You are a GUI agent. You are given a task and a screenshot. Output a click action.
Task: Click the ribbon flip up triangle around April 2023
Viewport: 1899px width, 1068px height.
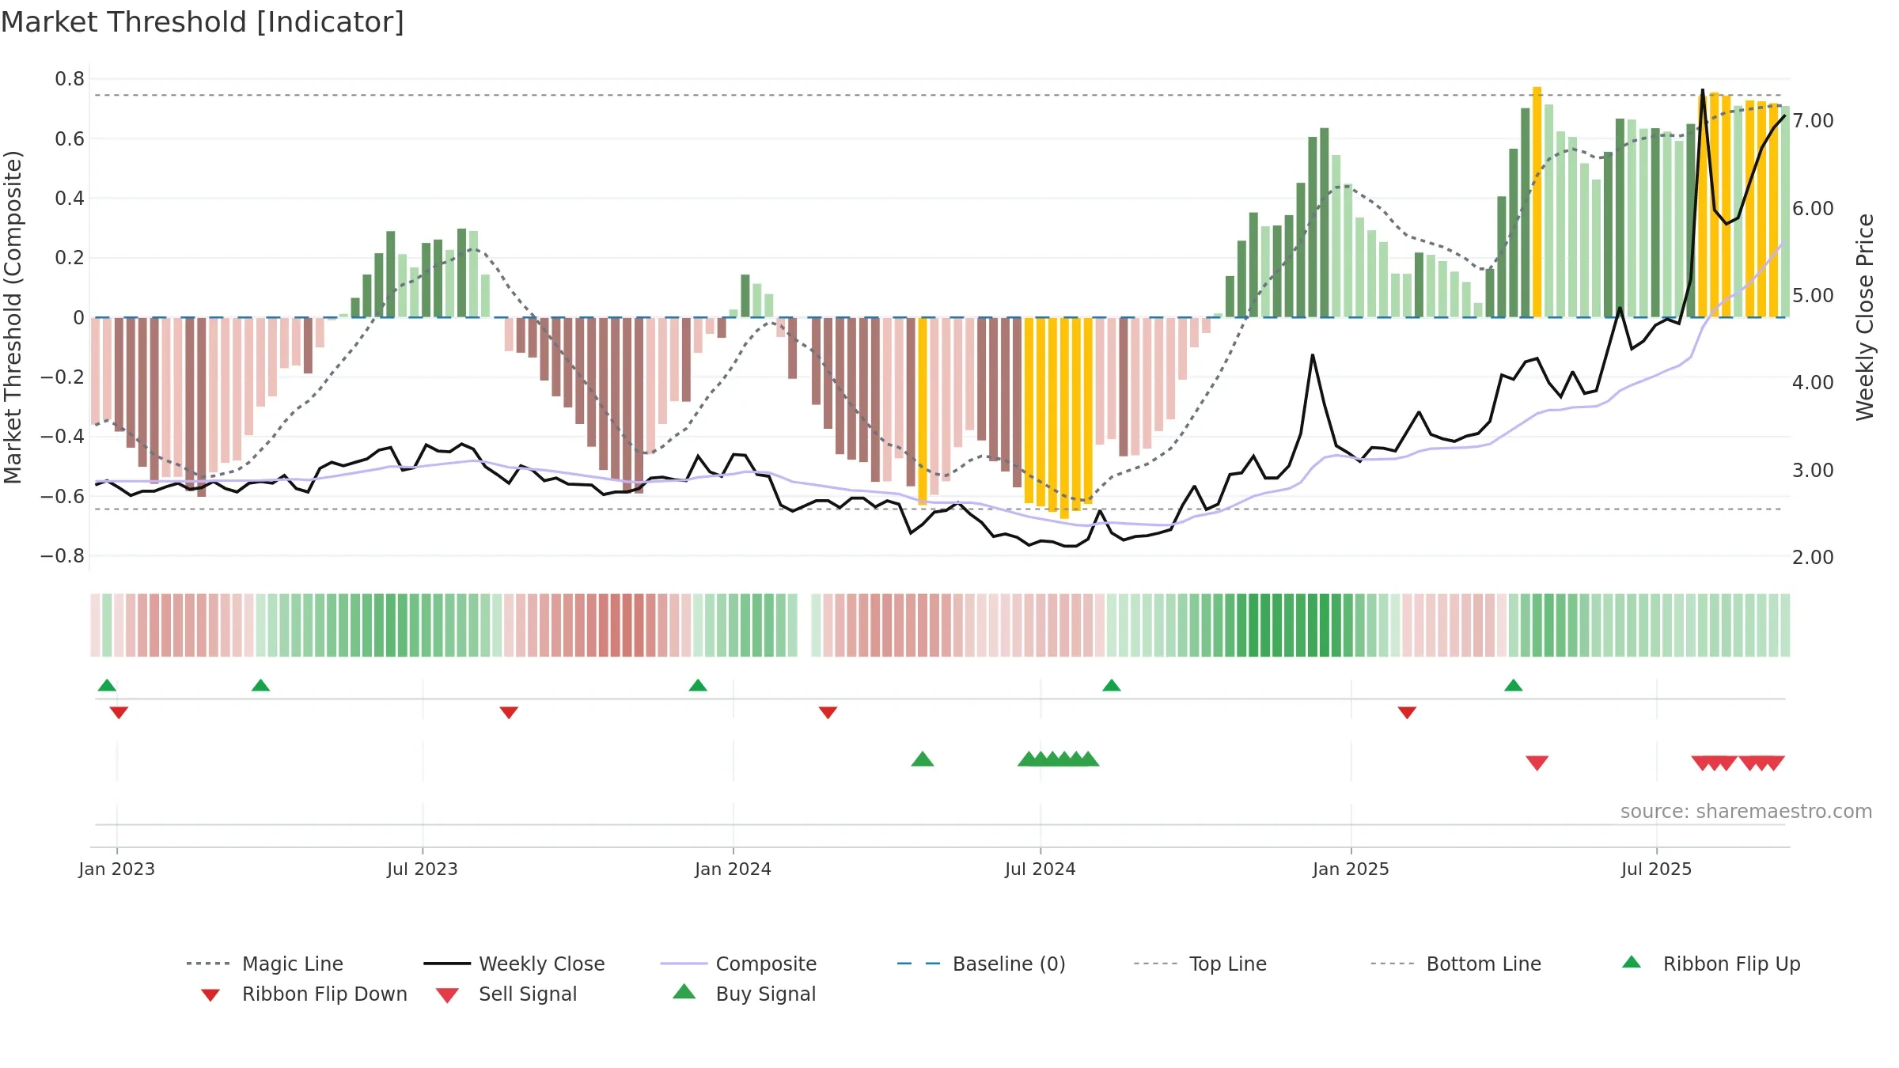coord(260,685)
